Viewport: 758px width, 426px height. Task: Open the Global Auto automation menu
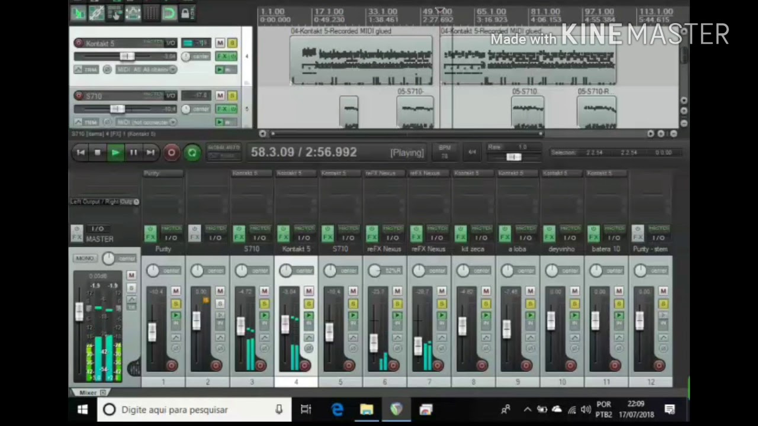point(223,151)
